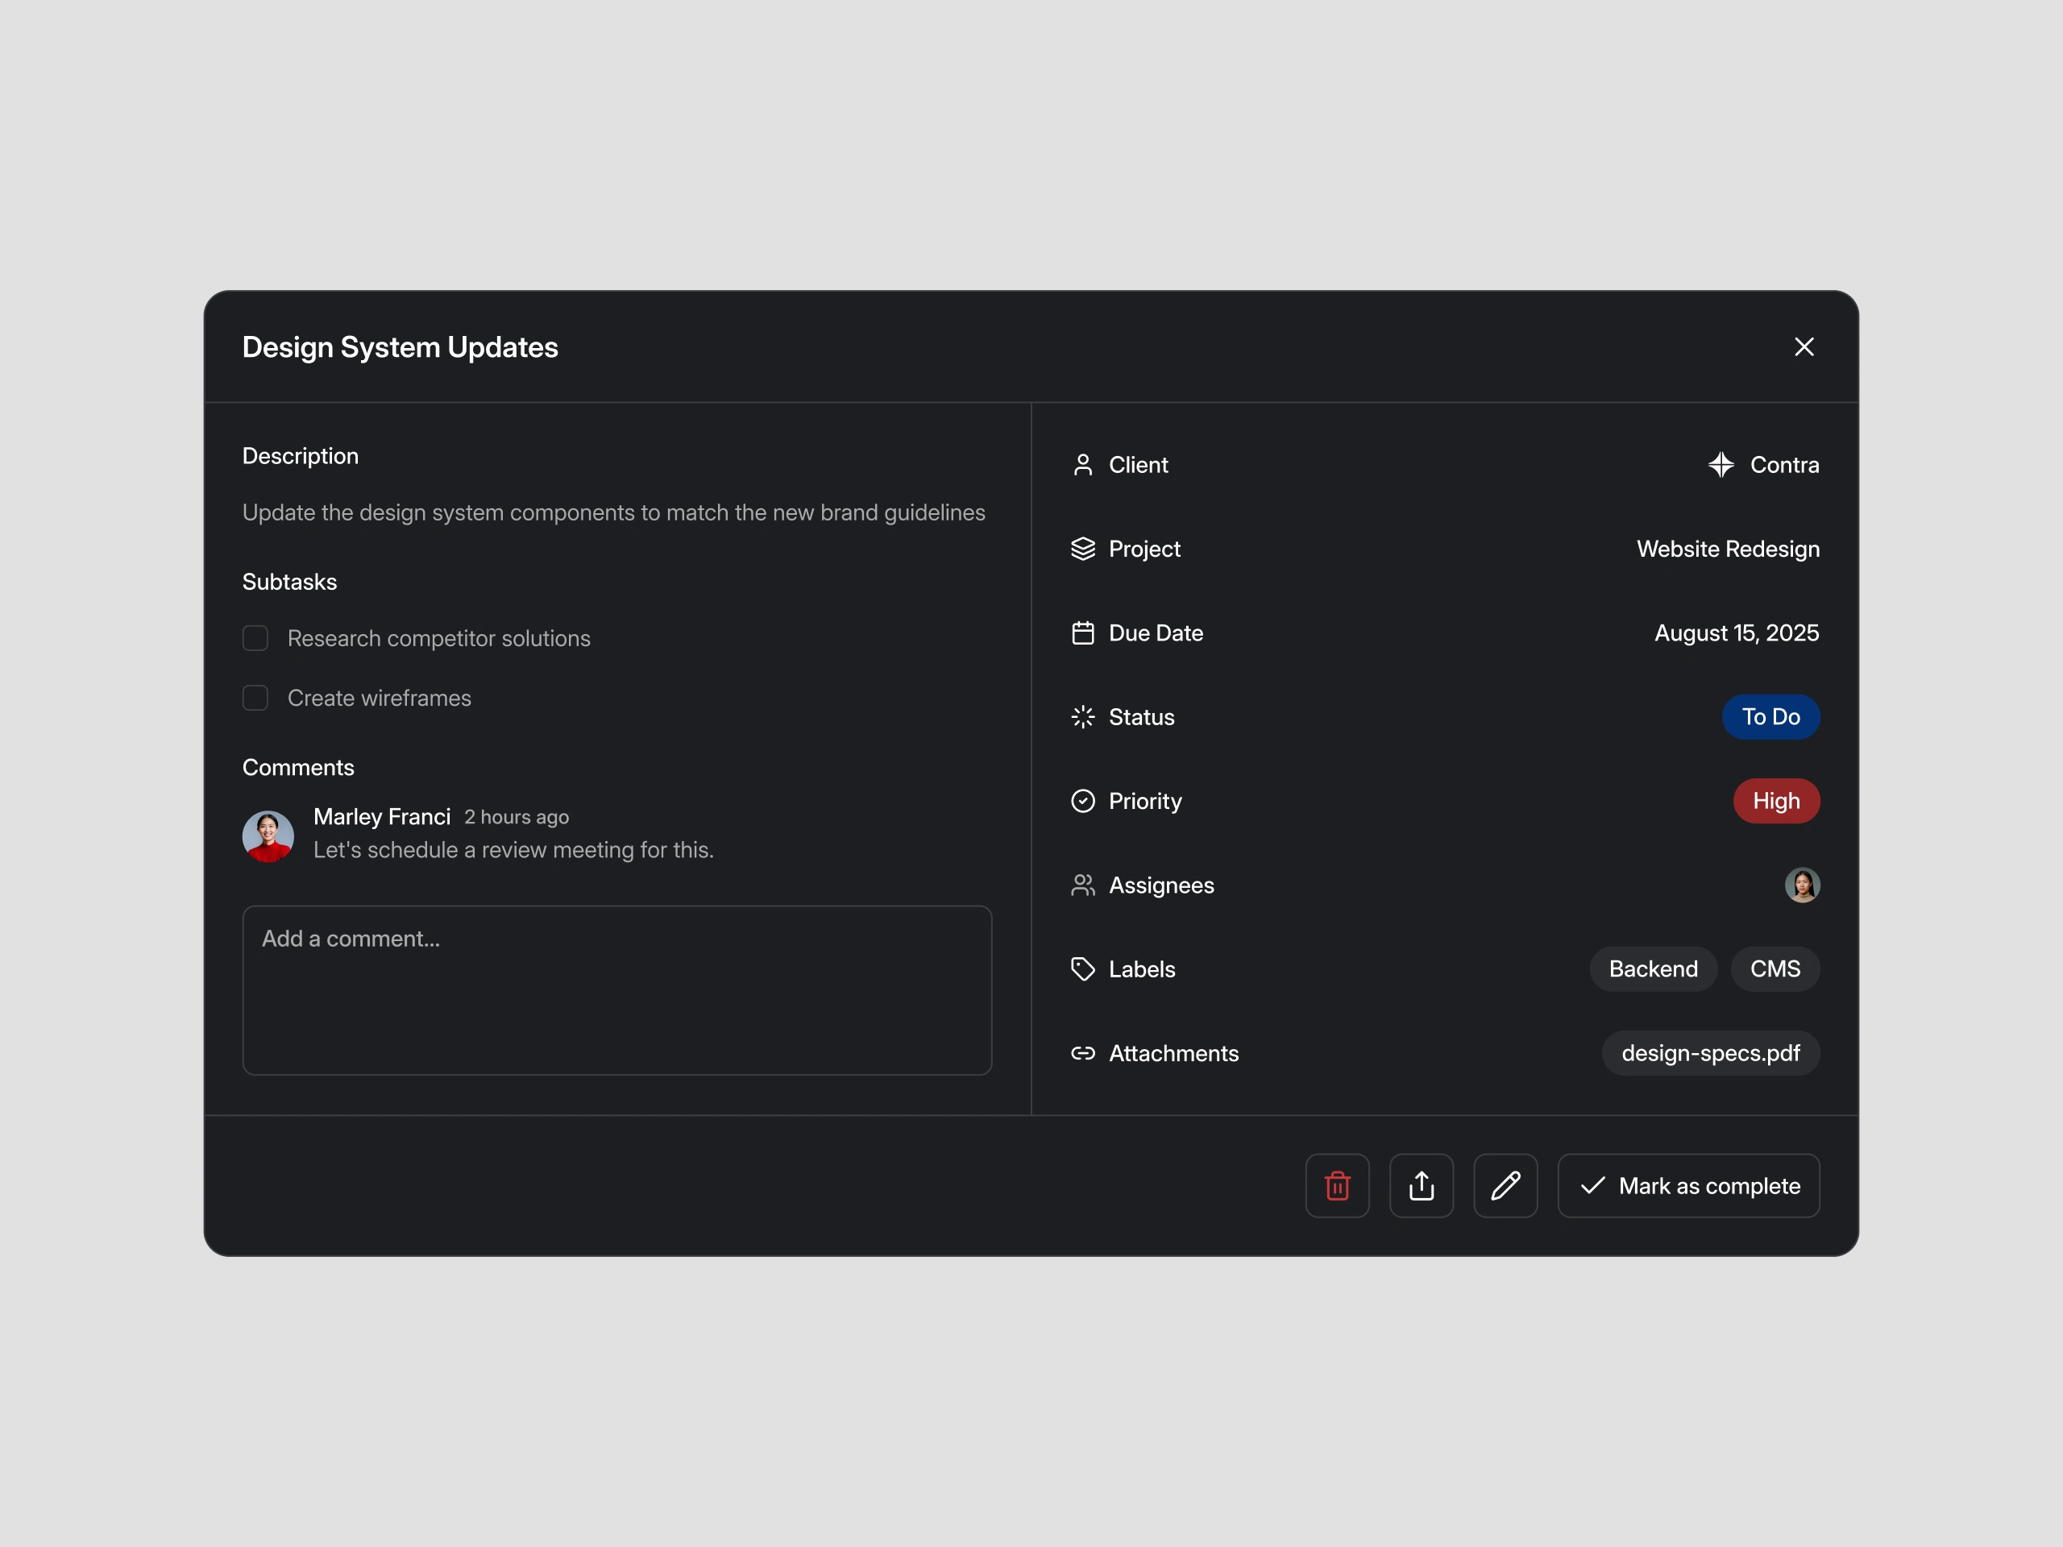Click the layers icon beside Project
Image resolution: width=2063 pixels, height=1547 pixels.
point(1081,549)
